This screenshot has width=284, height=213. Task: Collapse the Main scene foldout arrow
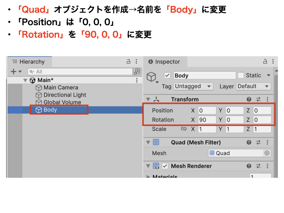(x=25, y=80)
